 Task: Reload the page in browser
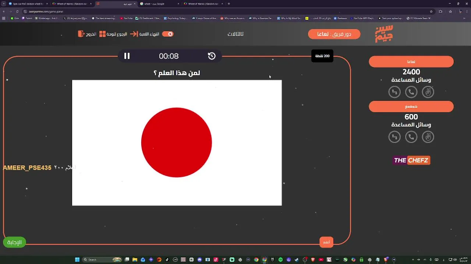point(17,11)
